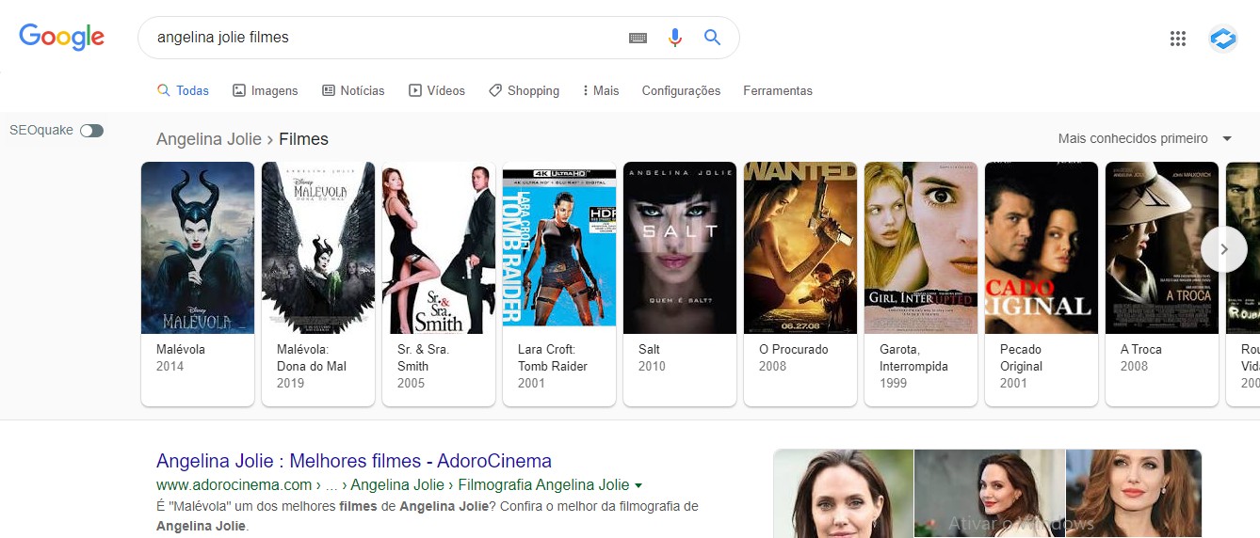Open the Malévola 2014 poster
The image size is (1260, 538).
tap(198, 247)
